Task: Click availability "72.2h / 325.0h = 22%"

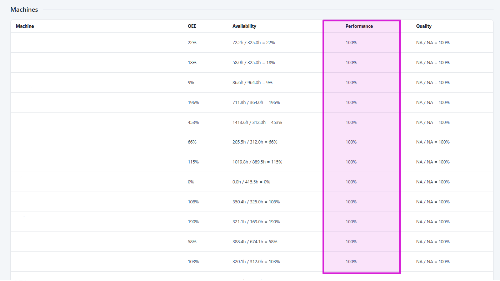Action: [254, 42]
